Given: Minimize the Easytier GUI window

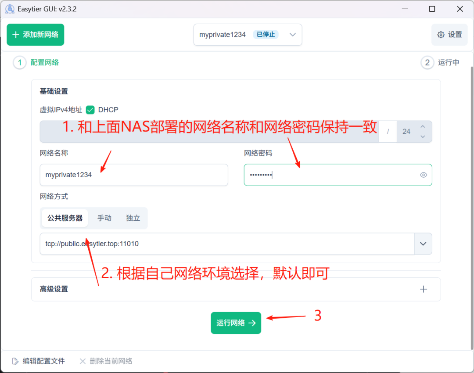Looking at the screenshot, I should (405, 9).
